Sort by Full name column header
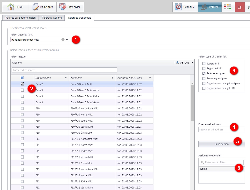Screen dimensions: 250x190 pos(76,78)
